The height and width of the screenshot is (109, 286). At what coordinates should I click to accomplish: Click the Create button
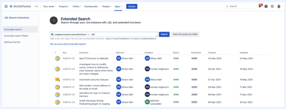coord(132,6)
